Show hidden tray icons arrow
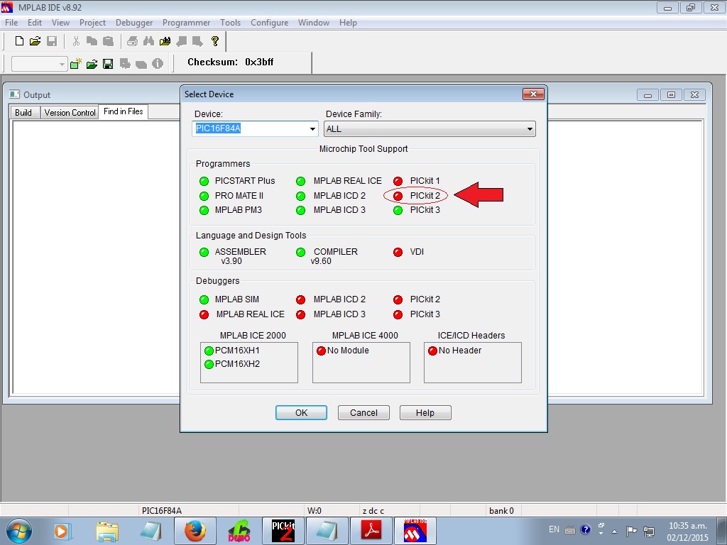Image resolution: width=727 pixels, height=545 pixels. tap(614, 531)
